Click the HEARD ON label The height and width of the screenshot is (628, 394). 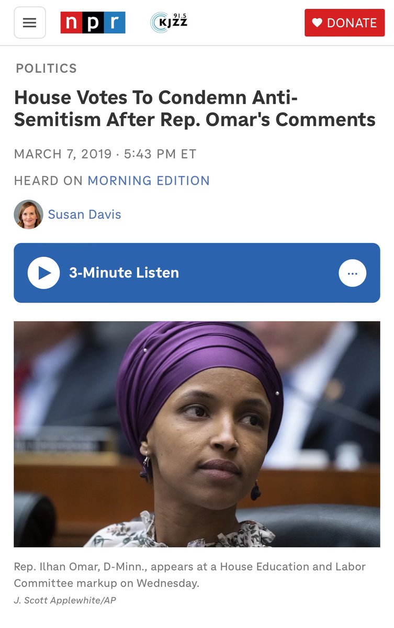(49, 181)
